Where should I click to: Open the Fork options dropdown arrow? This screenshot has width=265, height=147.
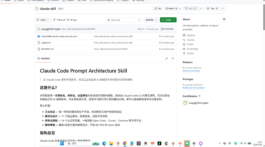(x=201, y=8)
